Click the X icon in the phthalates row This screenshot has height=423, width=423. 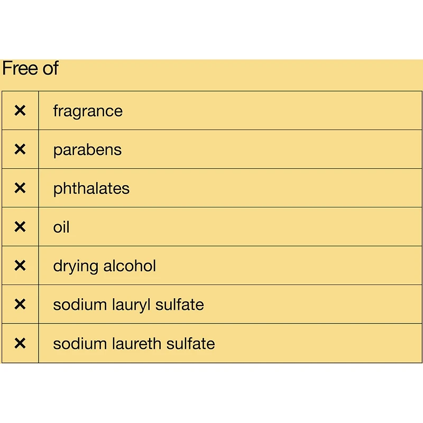coord(20,188)
